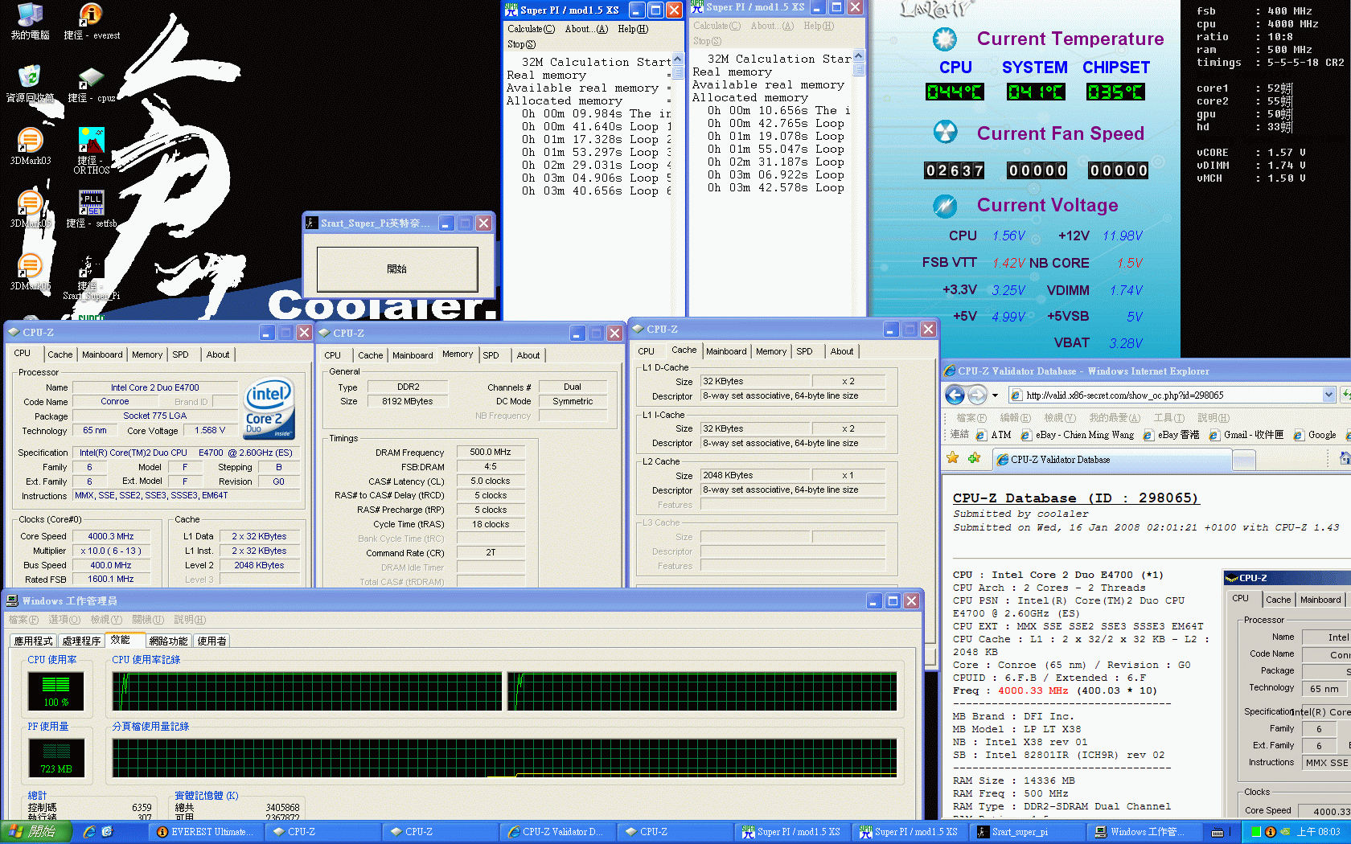Switch to EVEREST Ultimate taskbar button

(x=206, y=832)
